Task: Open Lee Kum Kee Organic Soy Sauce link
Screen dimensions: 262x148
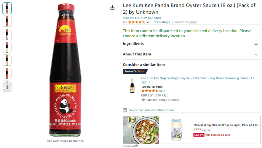Action: coord(197,80)
